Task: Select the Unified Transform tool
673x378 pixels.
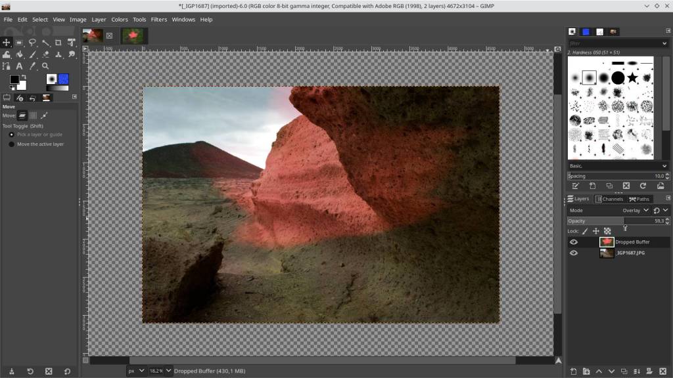Action: pos(72,43)
